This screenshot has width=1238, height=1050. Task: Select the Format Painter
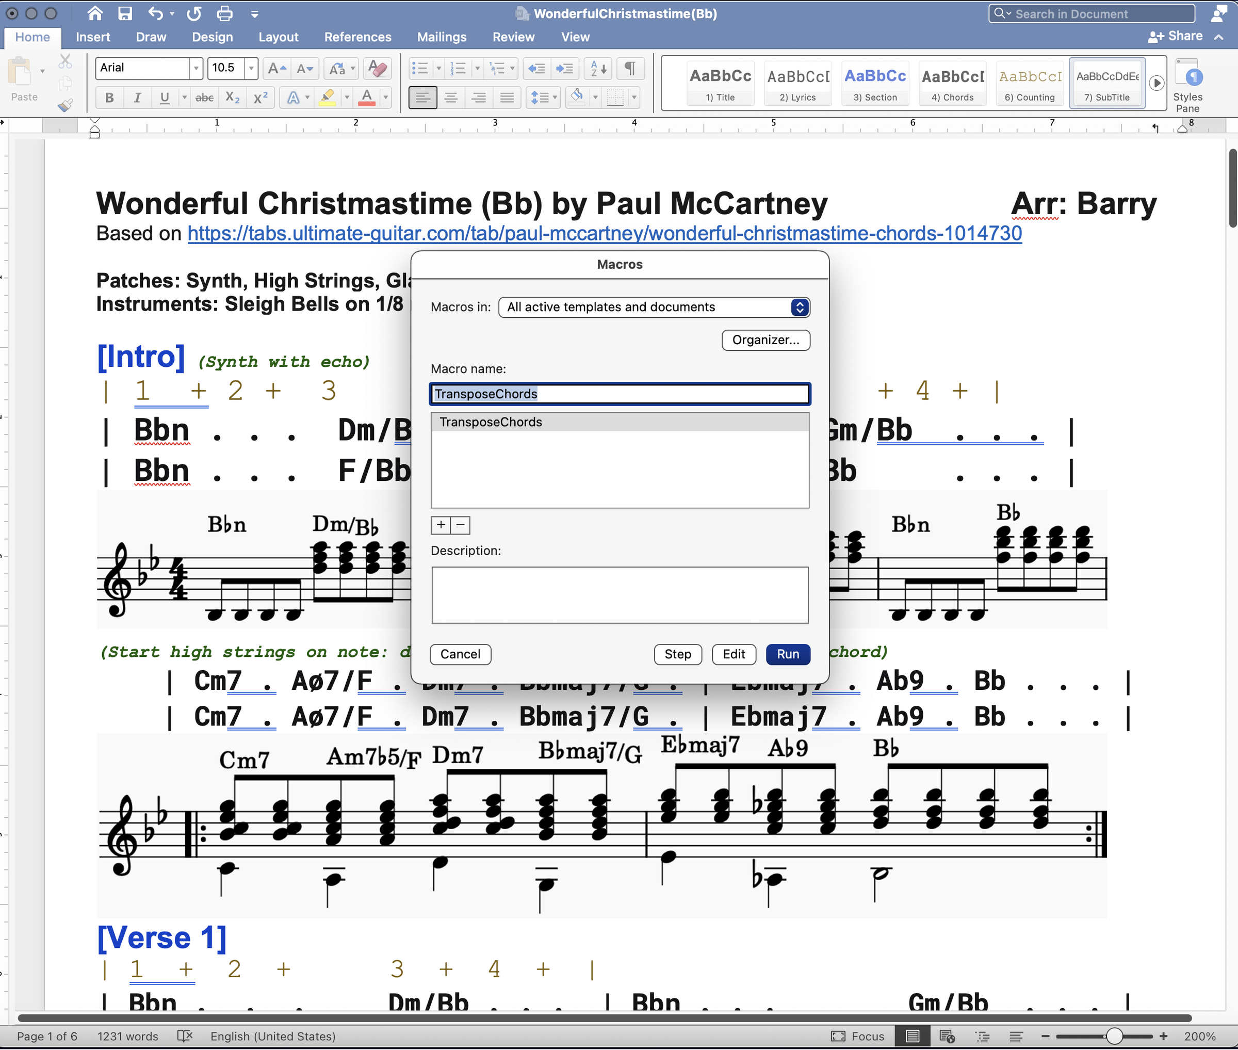pos(65,105)
